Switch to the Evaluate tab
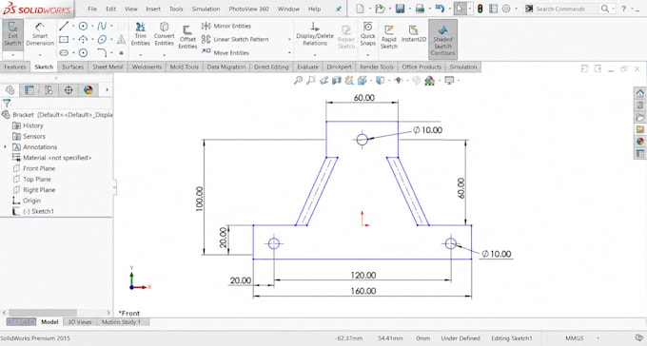The height and width of the screenshot is (346, 647). [308, 67]
